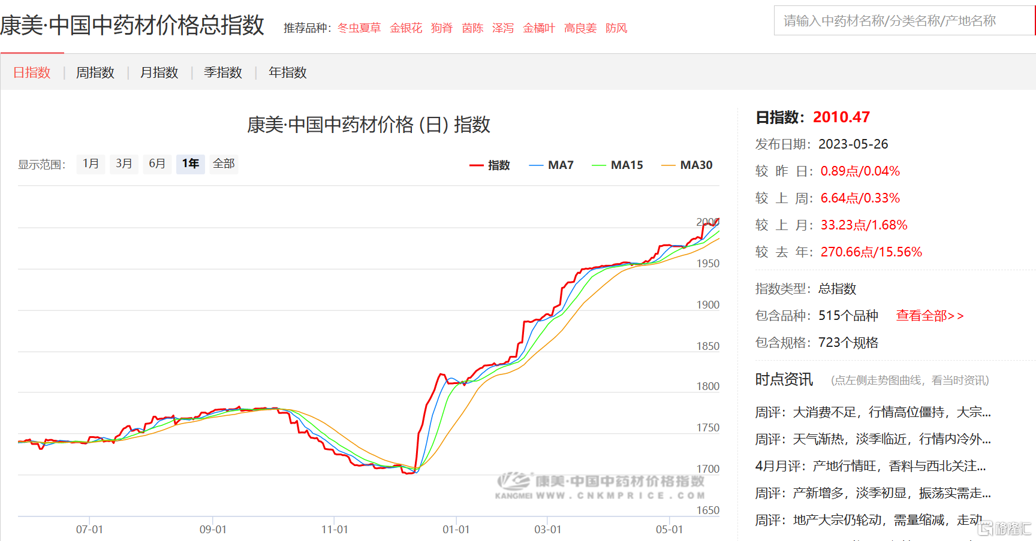
Task: Toggle the red 指数 legend series
Action: point(490,165)
